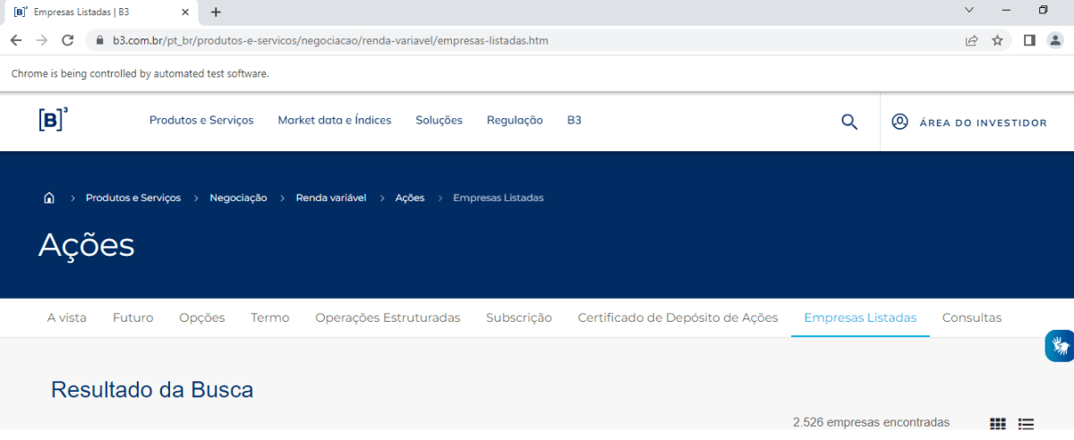Click Empresas Listadas breadcrumb text
Screen dimensions: 1074x440
coord(499,198)
